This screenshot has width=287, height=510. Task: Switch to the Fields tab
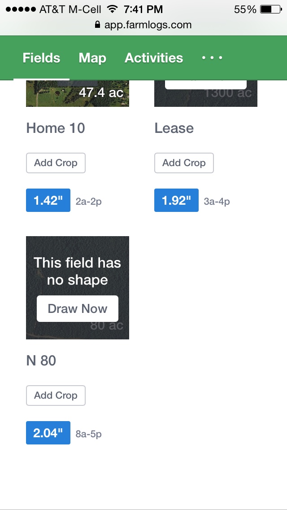click(41, 58)
